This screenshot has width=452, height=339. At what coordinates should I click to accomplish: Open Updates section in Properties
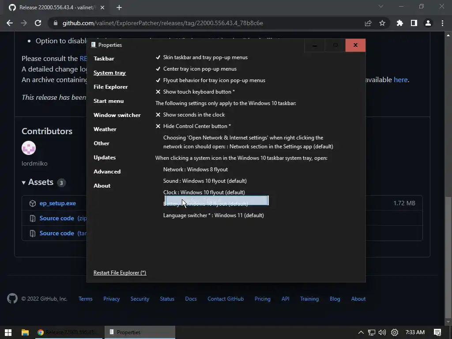coord(105,158)
